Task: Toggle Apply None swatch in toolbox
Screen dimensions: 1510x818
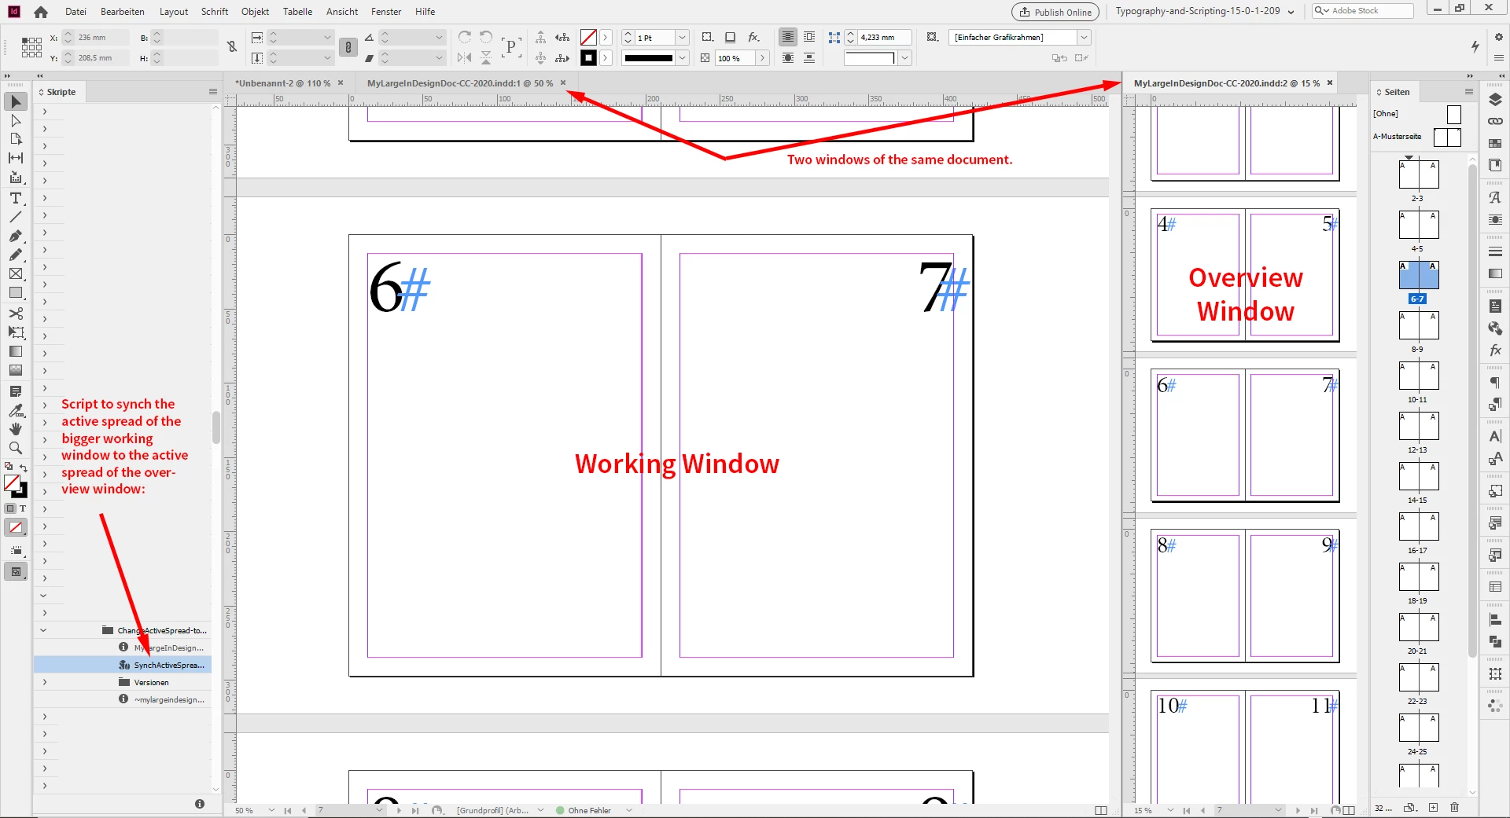Action: coord(16,527)
